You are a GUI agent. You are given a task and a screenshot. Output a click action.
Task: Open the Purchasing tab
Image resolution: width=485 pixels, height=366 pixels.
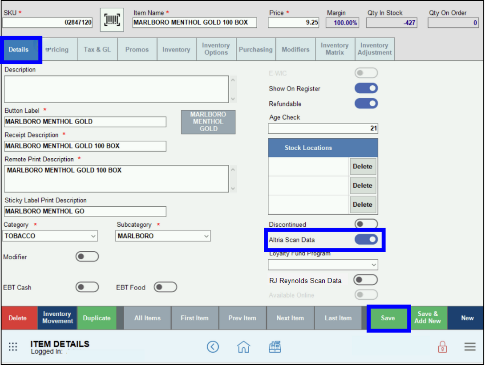pos(256,50)
